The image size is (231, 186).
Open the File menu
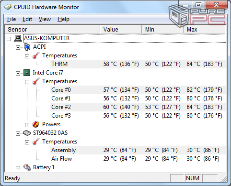(x=12, y=19)
